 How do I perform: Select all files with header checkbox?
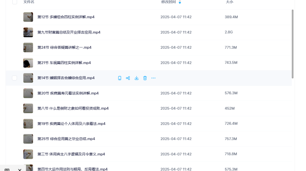tap(14, 2)
